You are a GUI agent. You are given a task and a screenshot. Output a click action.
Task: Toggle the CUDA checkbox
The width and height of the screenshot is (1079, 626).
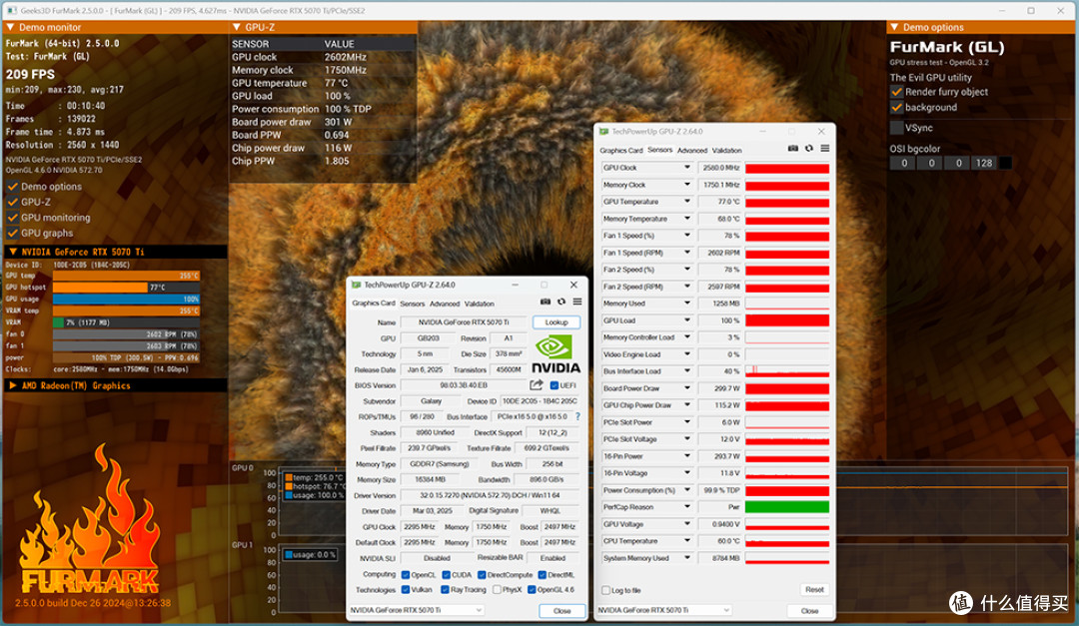point(446,575)
